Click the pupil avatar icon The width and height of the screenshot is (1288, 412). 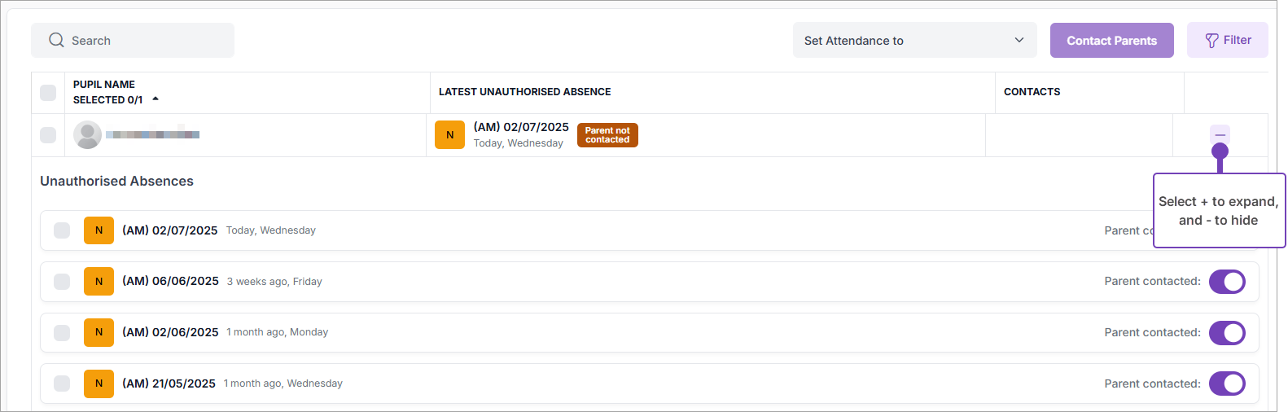point(87,135)
